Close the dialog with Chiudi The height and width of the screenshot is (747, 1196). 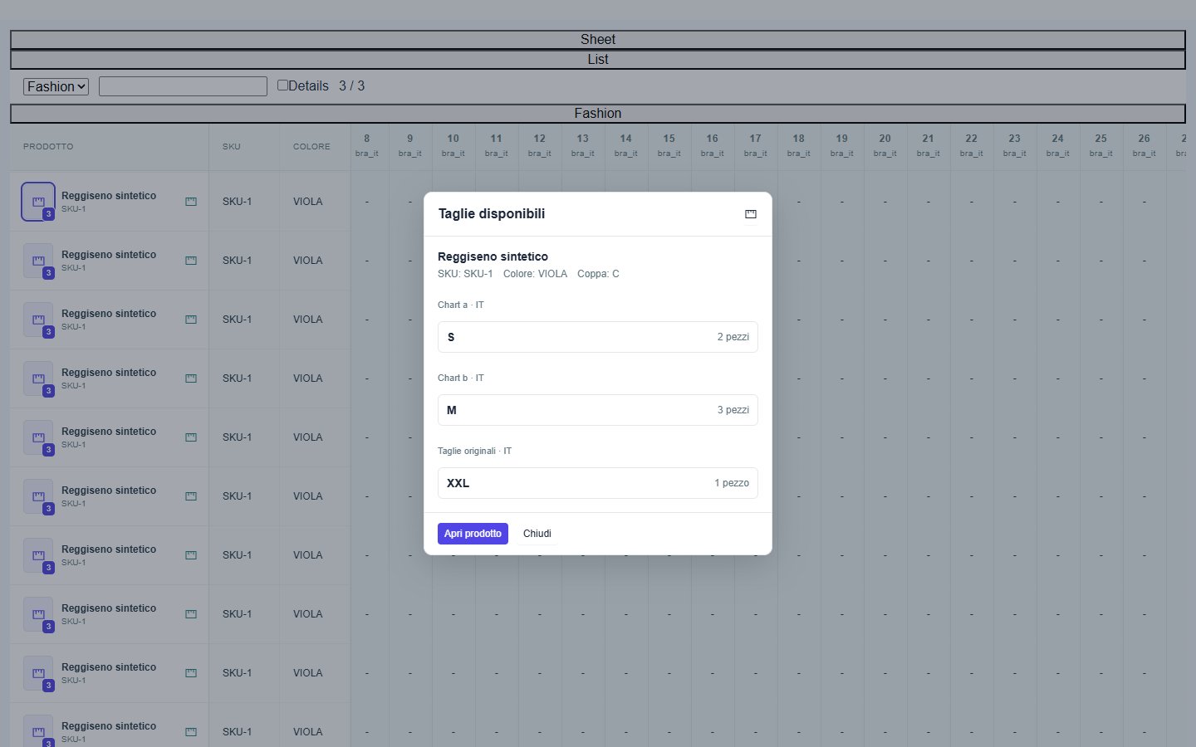click(x=537, y=534)
